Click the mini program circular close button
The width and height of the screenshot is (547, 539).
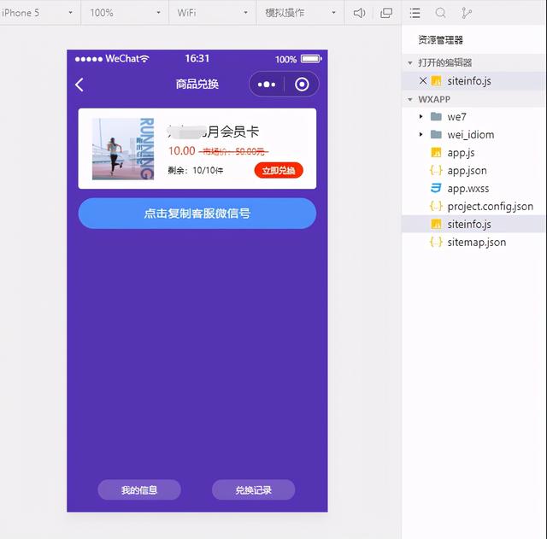pos(302,85)
